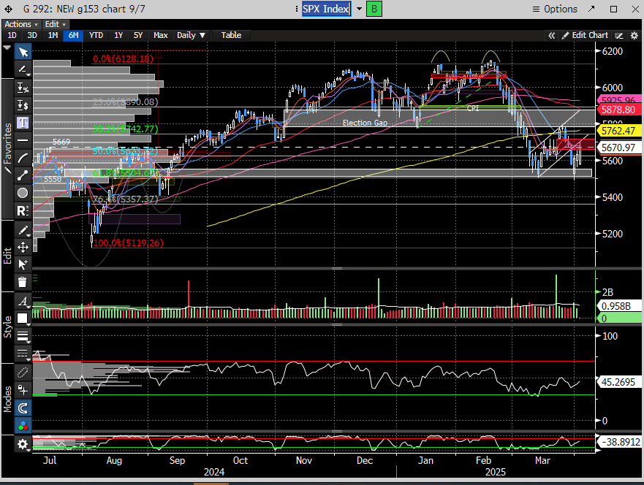Click the panel divider handle above RSI
This screenshot has height=485, width=644.
(x=337, y=324)
